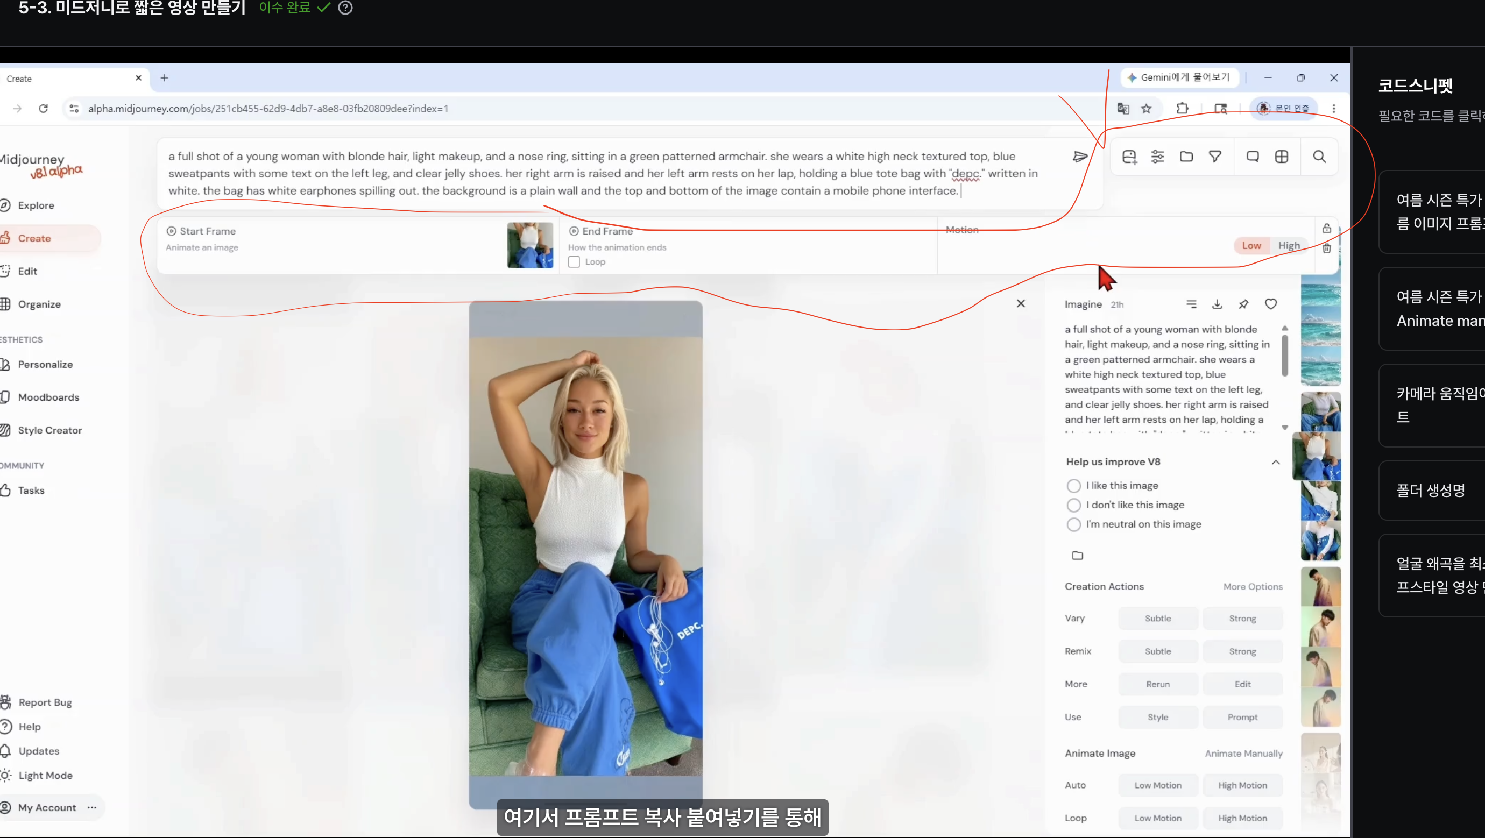
Task: Click the trash icon to clear the frames
Action: [x=1326, y=248]
